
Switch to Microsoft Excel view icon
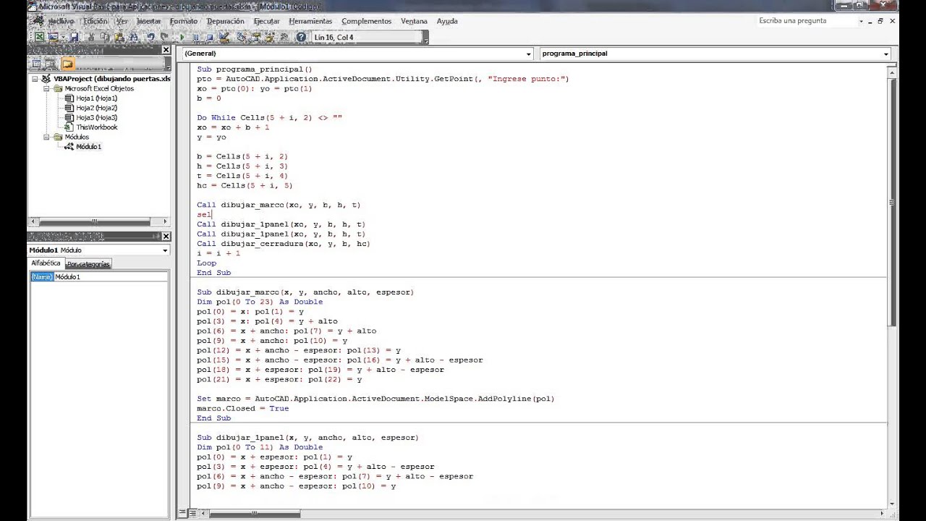coord(39,37)
